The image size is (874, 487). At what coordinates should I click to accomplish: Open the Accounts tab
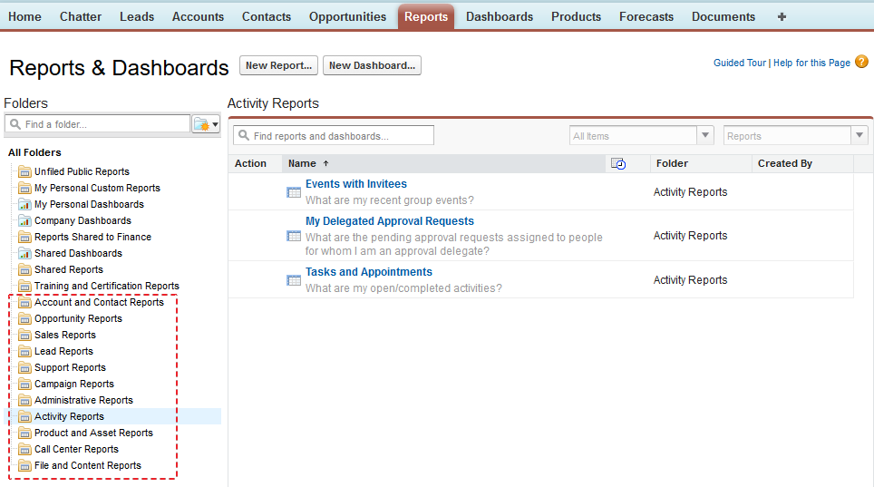click(x=198, y=16)
